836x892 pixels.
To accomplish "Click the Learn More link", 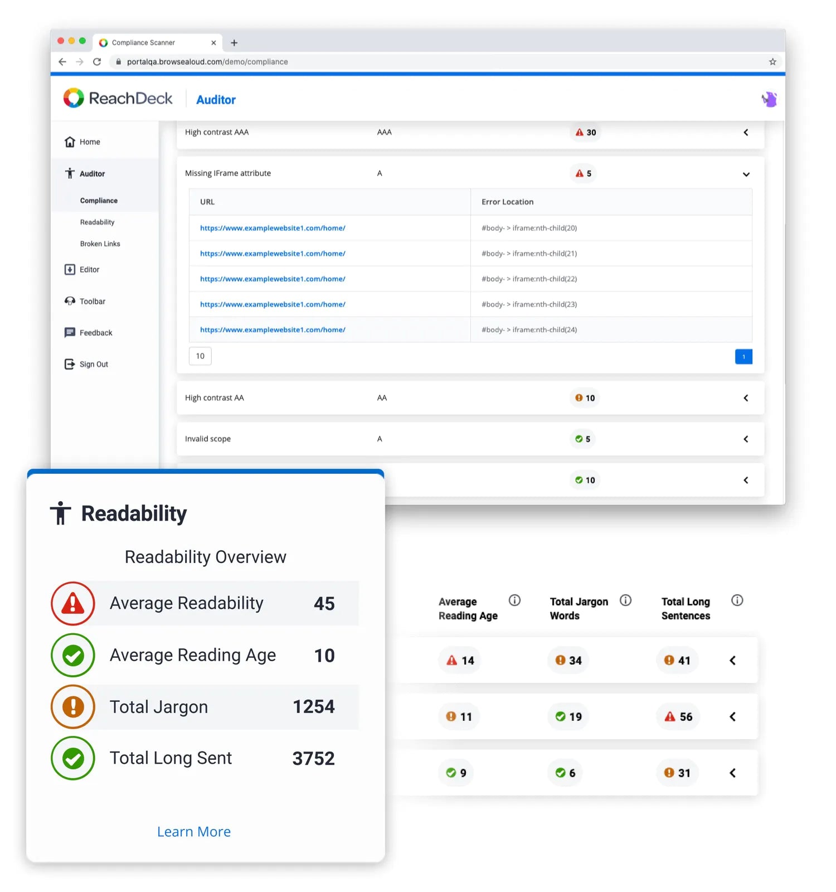I will coord(193,832).
